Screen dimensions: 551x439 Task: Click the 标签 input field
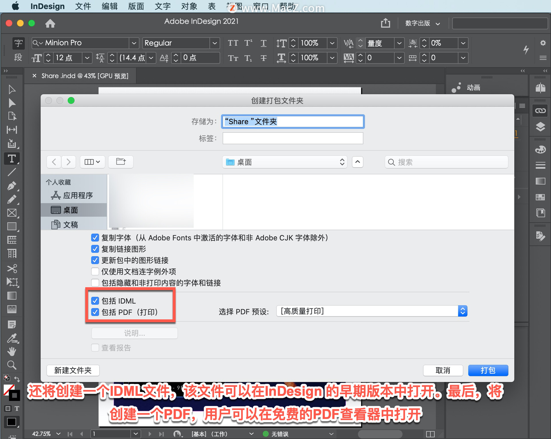coord(293,138)
